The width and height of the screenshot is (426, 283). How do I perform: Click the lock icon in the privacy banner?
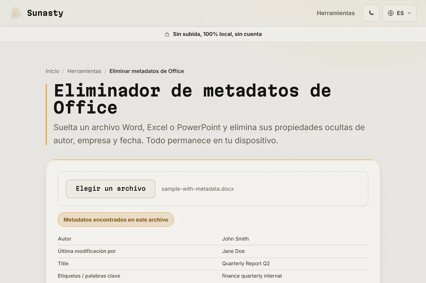(x=167, y=34)
